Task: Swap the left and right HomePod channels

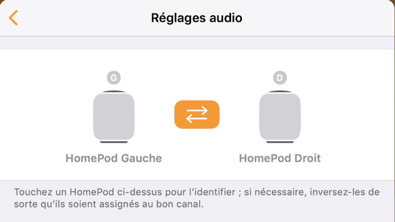Action: (x=197, y=114)
